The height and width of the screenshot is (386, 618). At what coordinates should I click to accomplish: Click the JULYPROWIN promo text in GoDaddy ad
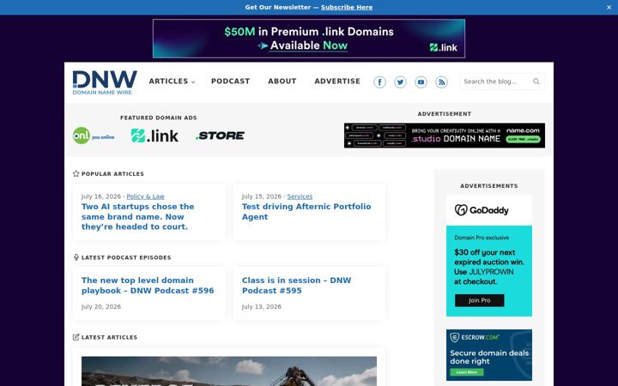(491, 272)
